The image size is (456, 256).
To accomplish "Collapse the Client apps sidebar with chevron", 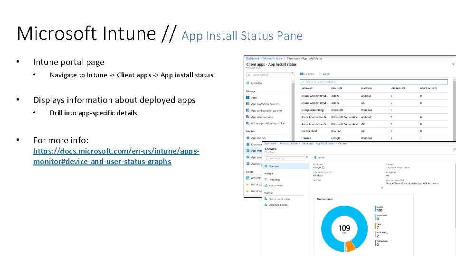I will tap(292, 73).
